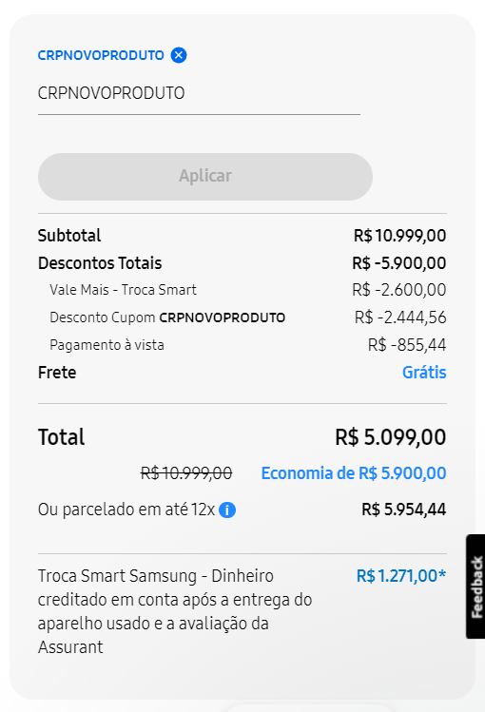
Task: Click the Frete label
Action: click(57, 373)
